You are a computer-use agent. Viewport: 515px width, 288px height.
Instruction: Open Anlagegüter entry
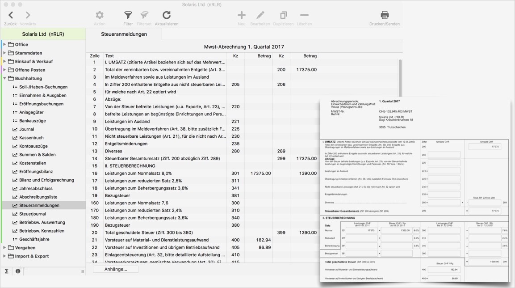pyautogui.click(x=31, y=112)
